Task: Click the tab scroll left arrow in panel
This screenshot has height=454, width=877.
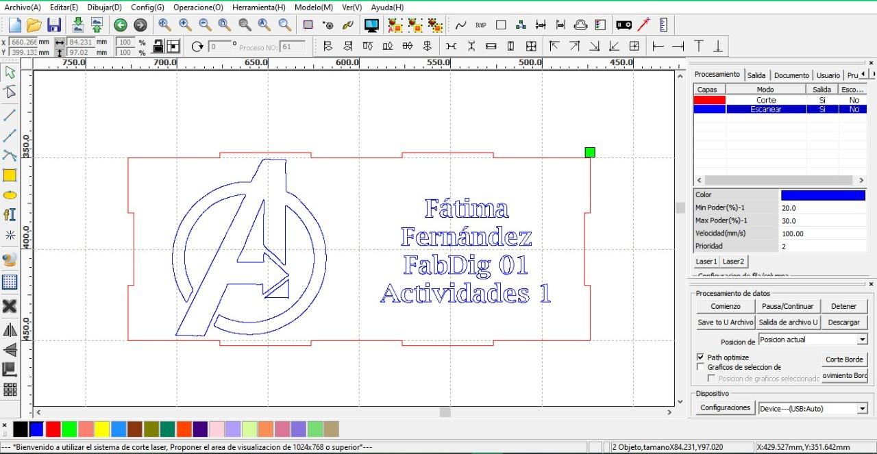Action: (x=863, y=74)
